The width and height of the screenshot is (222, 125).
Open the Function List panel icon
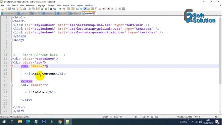96,9
